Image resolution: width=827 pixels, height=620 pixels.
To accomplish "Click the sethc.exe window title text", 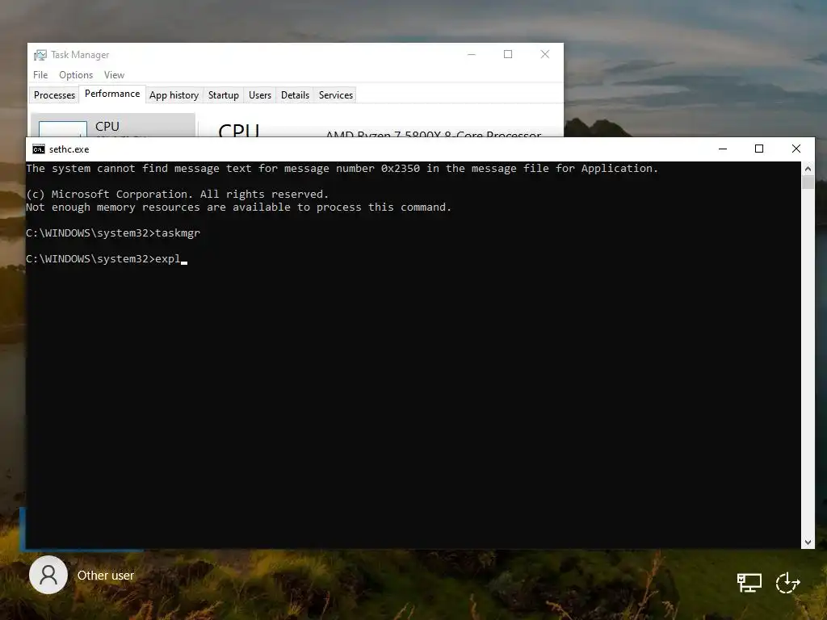I will (x=69, y=149).
